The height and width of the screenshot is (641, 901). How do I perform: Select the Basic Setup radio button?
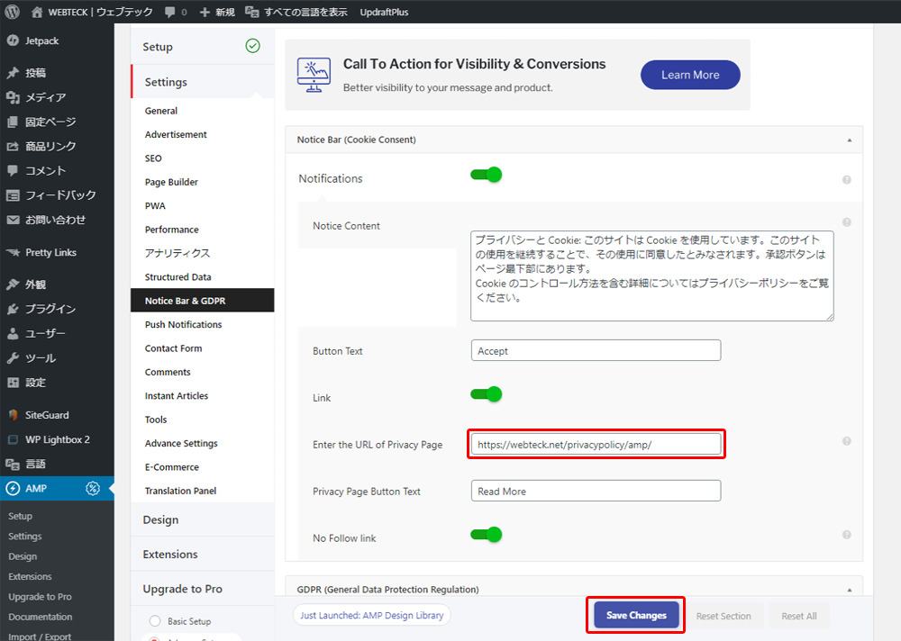pyautogui.click(x=155, y=621)
